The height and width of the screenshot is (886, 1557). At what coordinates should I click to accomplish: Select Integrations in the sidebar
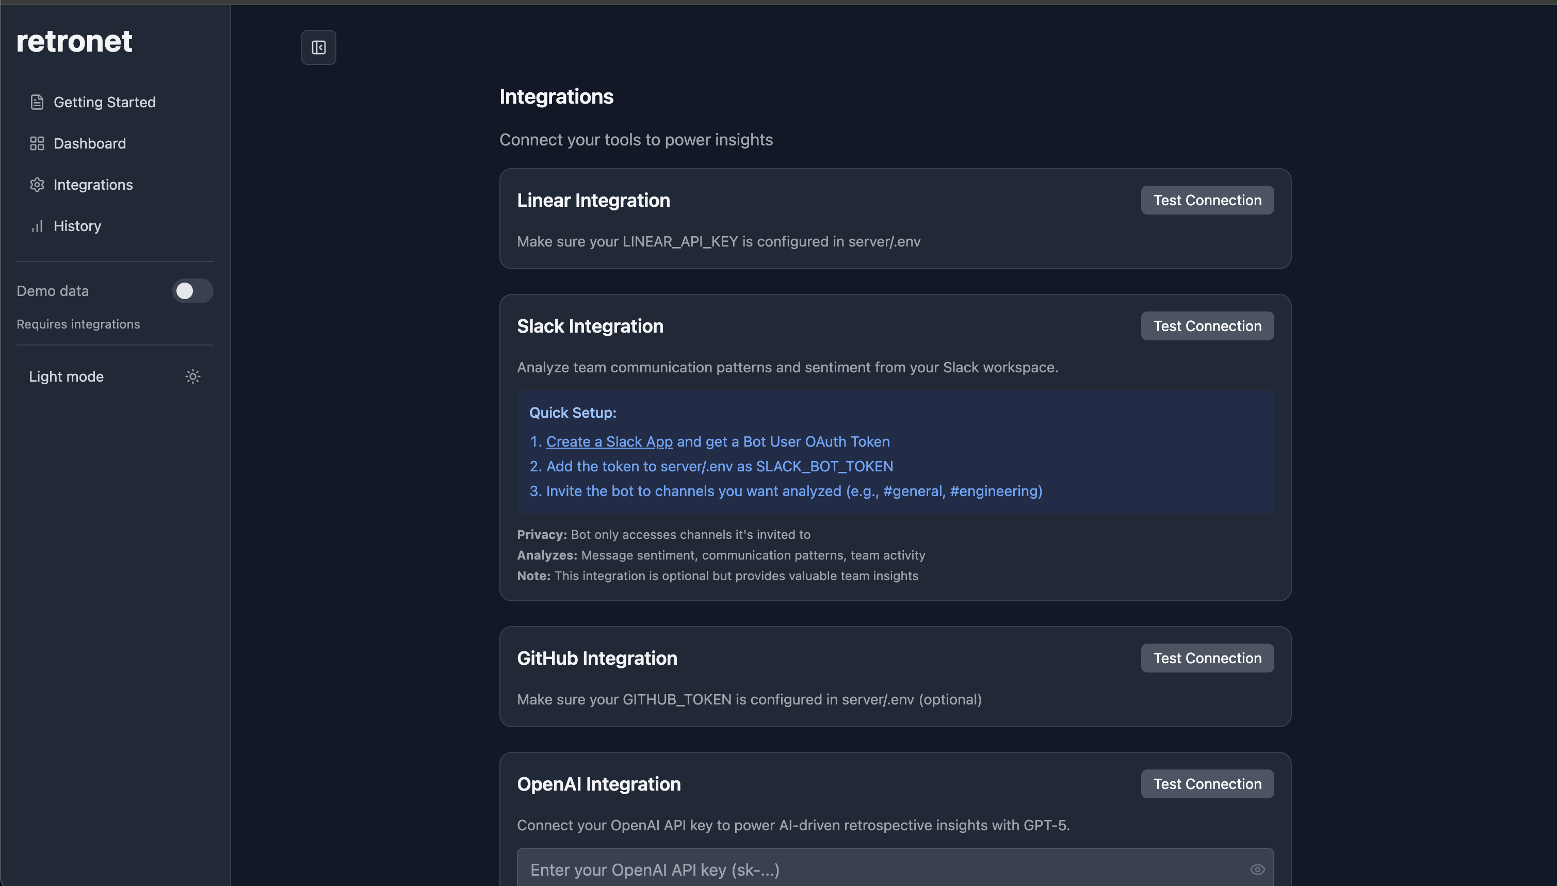(93, 185)
